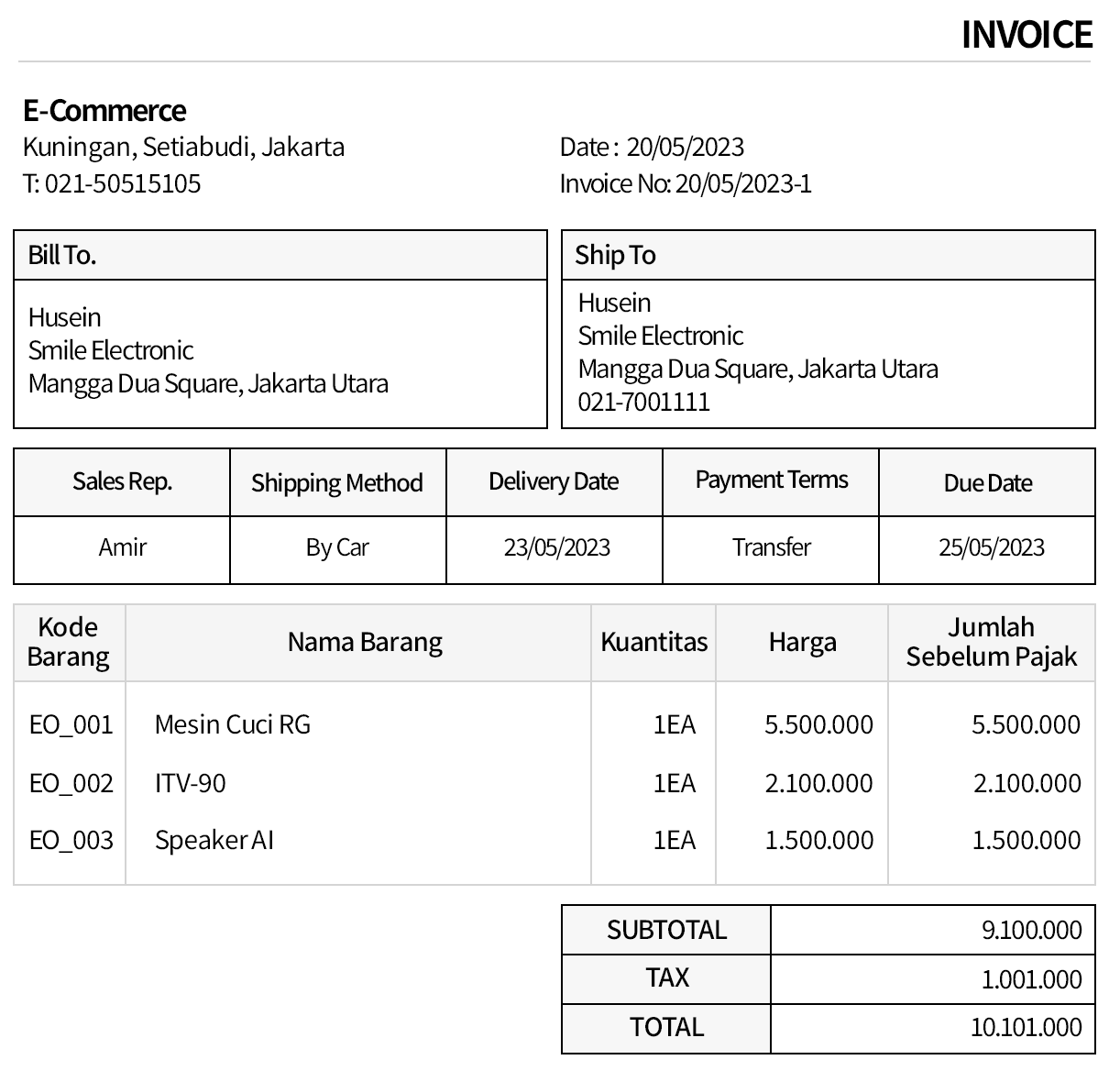The width and height of the screenshot is (1109, 1082).
Task: Select the TOTAL value 10.101.000
Action: pyautogui.click(x=1026, y=1027)
